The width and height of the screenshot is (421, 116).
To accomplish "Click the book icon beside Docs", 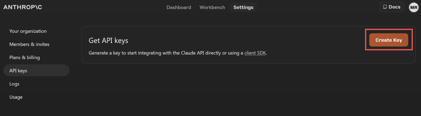I will point(385,7).
